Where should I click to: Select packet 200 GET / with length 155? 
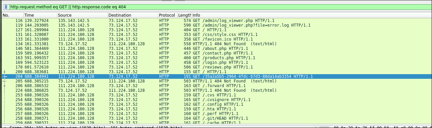coord(216,72)
